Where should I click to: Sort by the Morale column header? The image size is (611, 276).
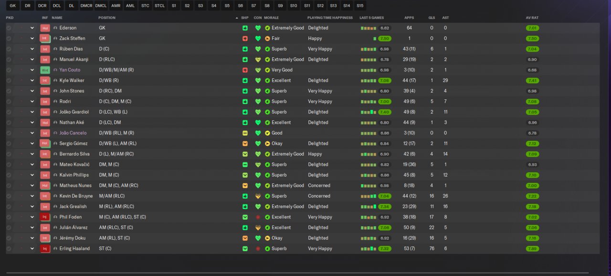pos(271,18)
